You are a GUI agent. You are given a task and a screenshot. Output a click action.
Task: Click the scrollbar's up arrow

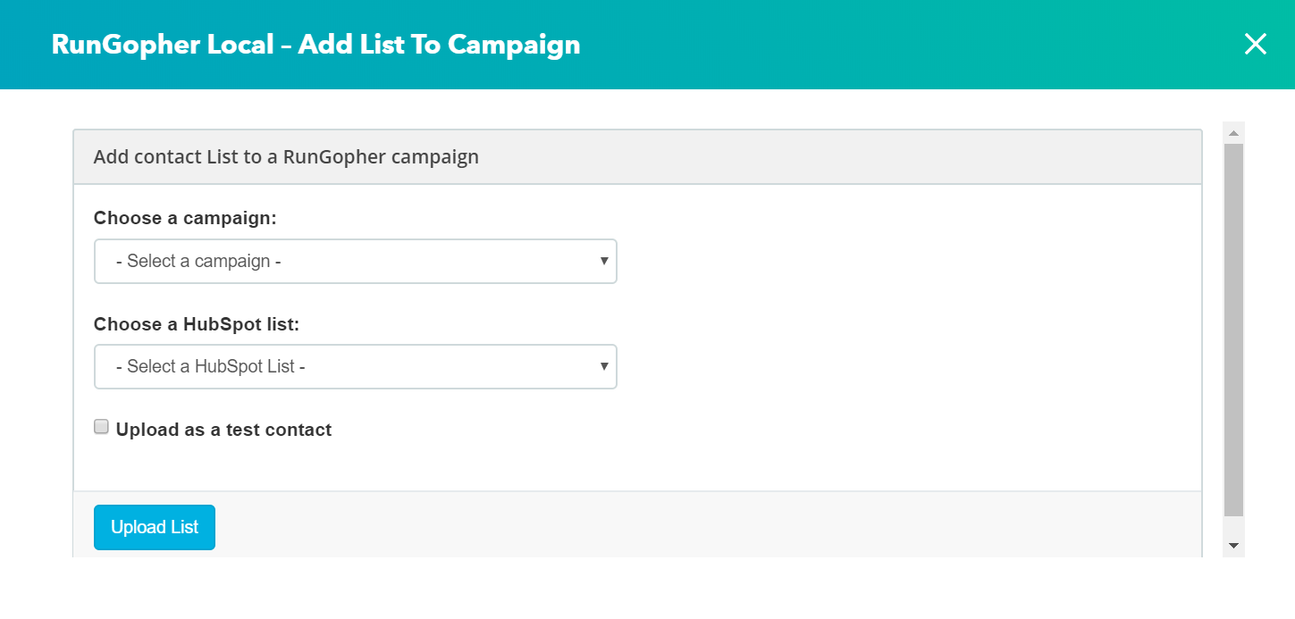coord(1233,133)
